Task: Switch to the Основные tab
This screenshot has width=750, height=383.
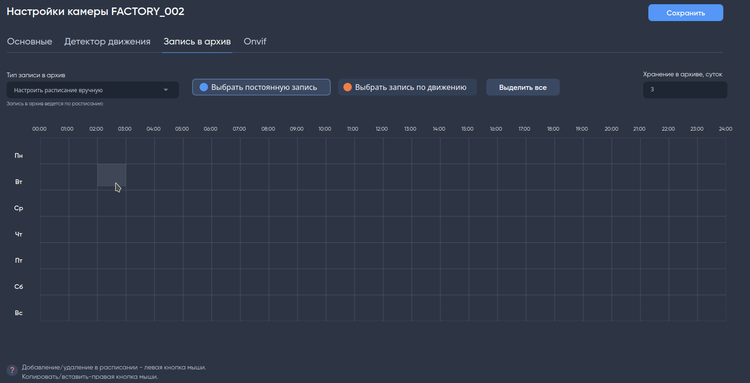Action: click(x=30, y=42)
